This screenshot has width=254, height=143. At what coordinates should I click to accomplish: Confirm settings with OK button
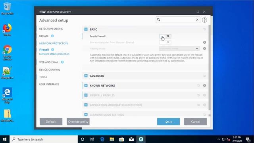click(168, 122)
